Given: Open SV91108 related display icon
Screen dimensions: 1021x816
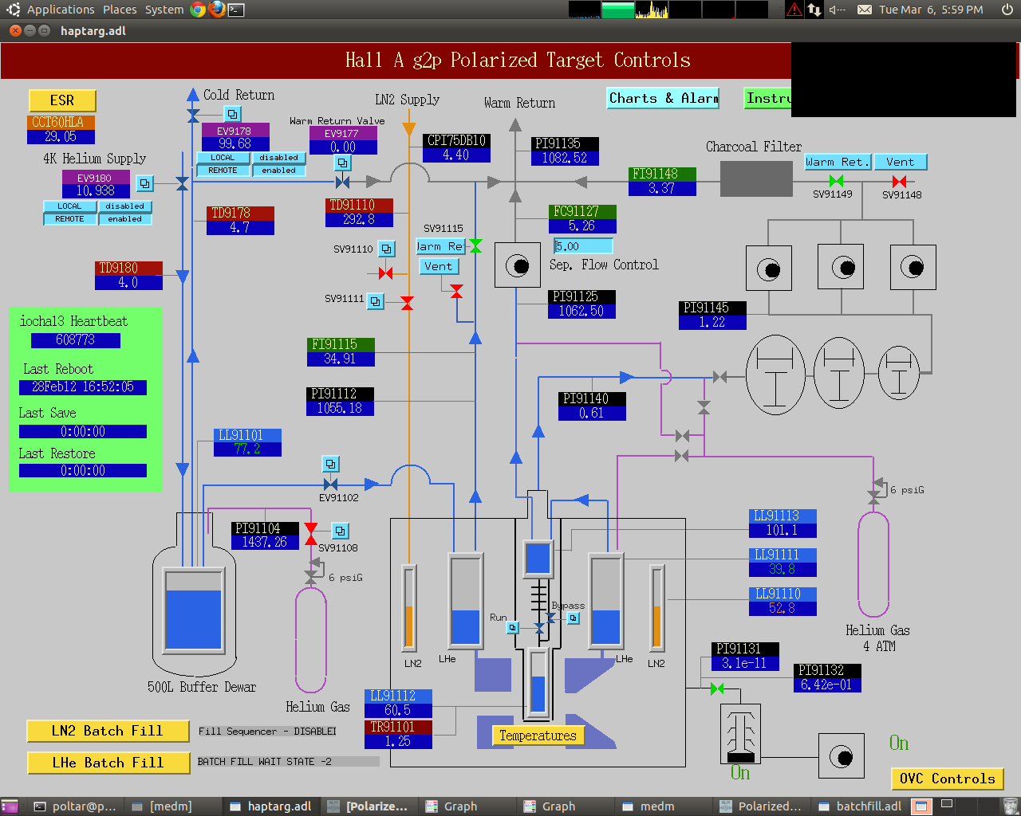Looking at the screenshot, I should [340, 531].
